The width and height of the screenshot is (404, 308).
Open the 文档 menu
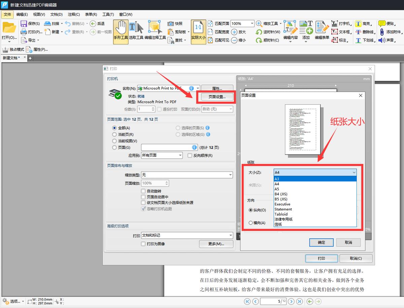click(56, 14)
